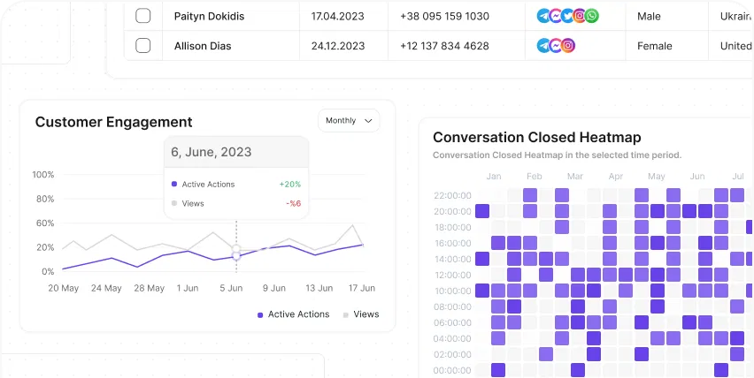This screenshot has height=378, width=754.
Task: Click Telegram icon in Allison Dias row
Action: tap(543, 46)
